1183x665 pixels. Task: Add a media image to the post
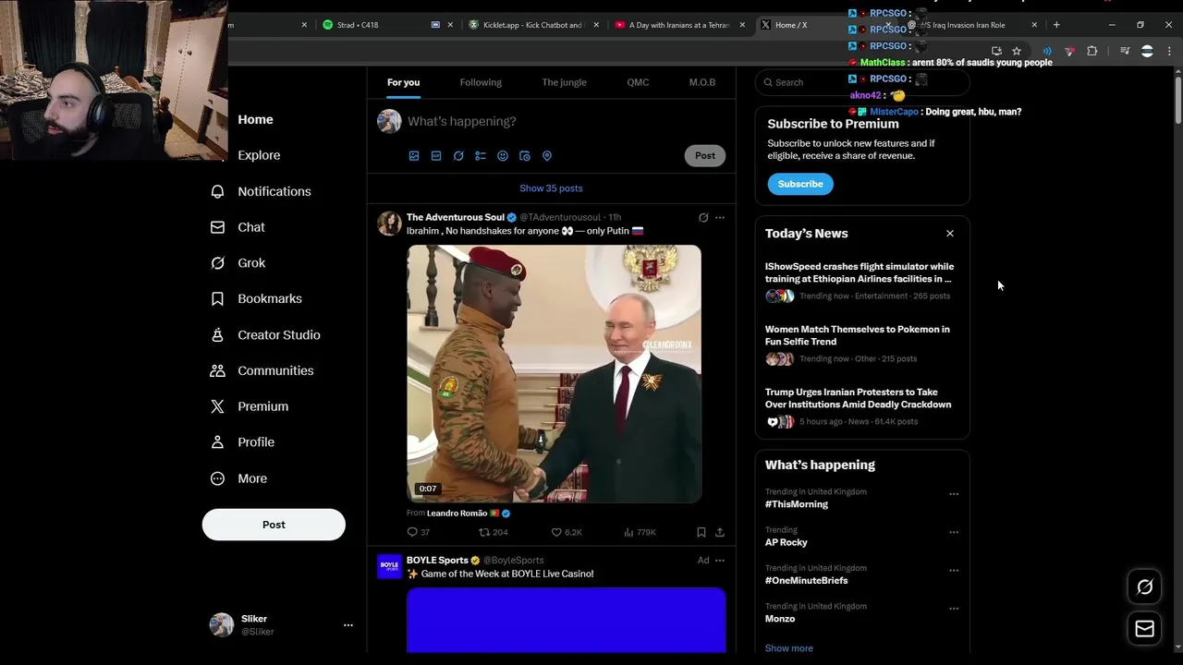(x=414, y=156)
